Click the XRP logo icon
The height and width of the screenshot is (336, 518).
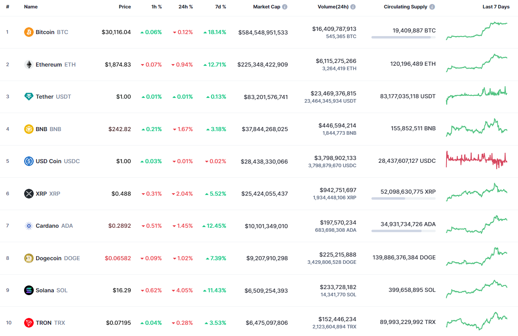coord(29,194)
